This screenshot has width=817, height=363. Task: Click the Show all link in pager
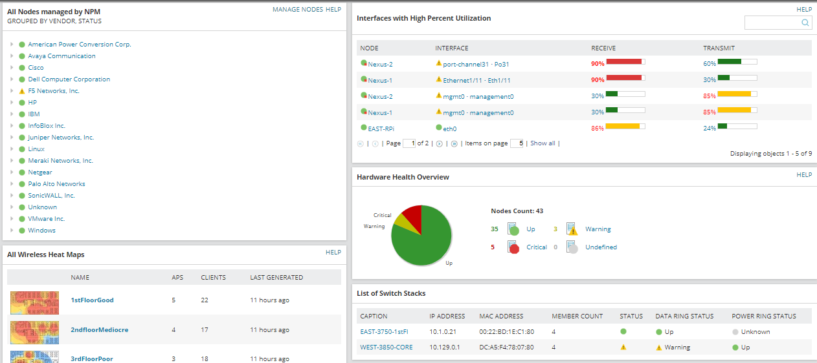[543, 143]
